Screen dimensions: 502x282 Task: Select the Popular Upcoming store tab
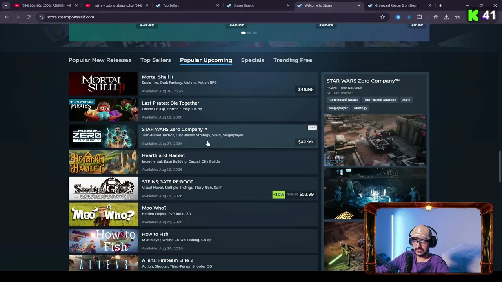[206, 60]
